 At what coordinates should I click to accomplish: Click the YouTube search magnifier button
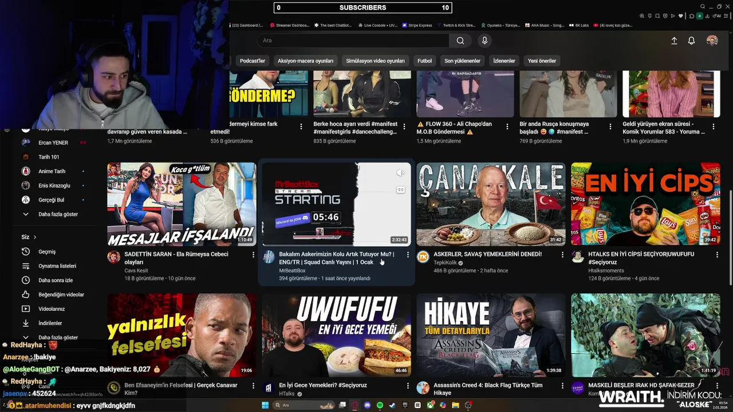point(460,41)
